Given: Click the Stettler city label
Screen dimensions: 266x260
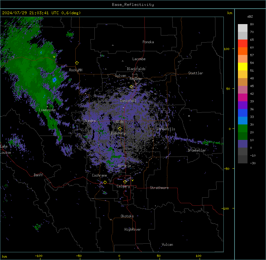Looking at the screenshot, I should (x=195, y=73).
